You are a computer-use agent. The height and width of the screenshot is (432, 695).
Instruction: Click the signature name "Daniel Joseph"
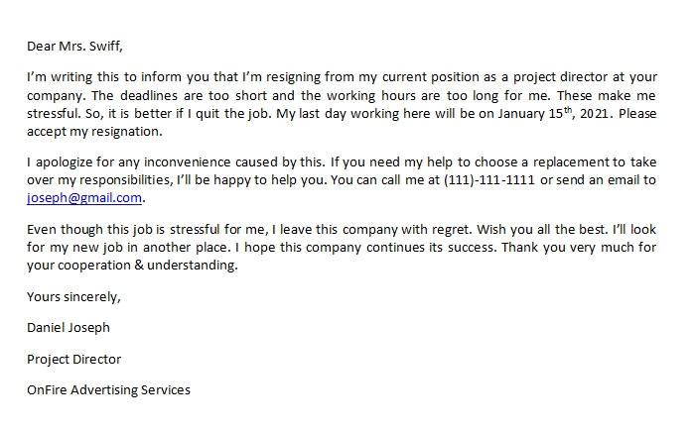pos(69,327)
